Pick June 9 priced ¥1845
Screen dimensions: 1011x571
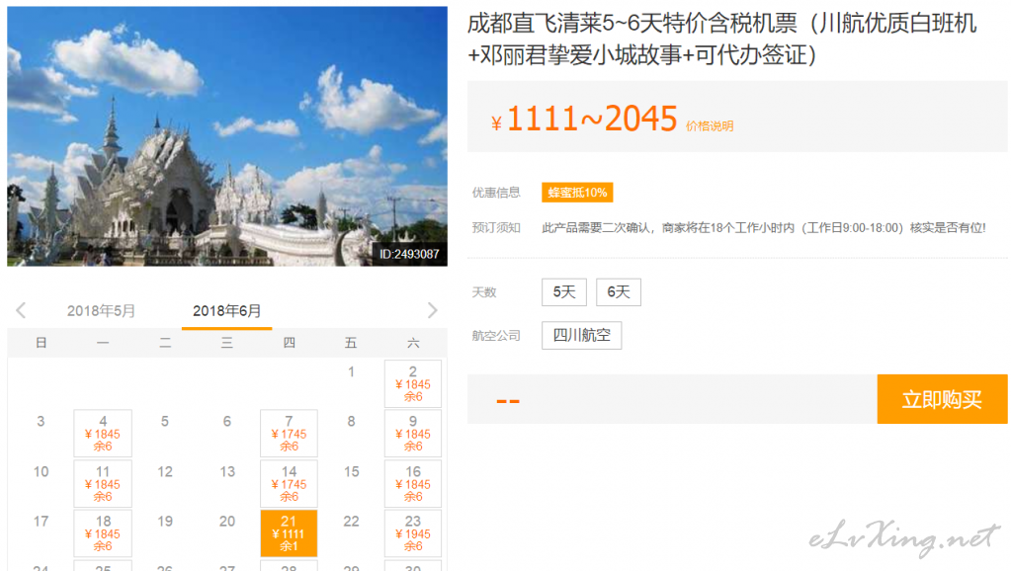click(413, 433)
